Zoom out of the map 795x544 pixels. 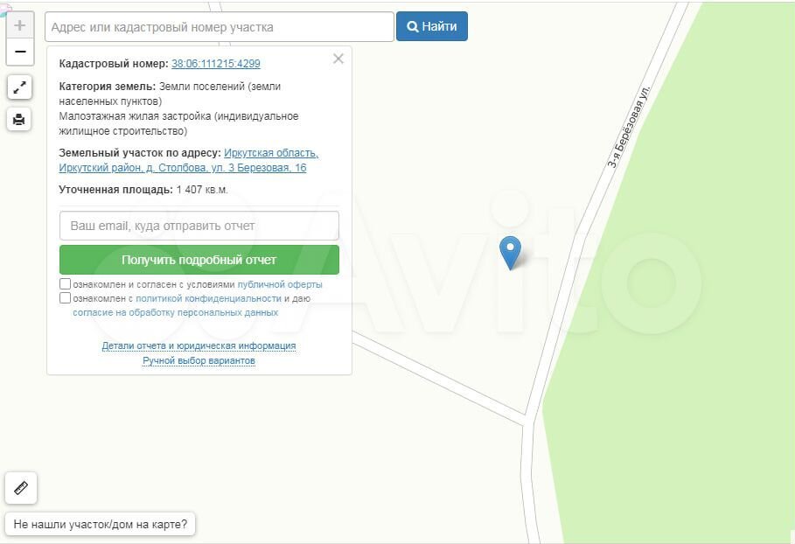pyautogui.click(x=19, y=52)
